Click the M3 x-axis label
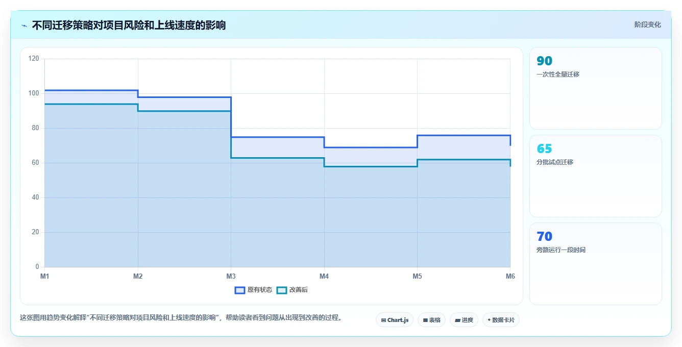This screenshot has width=682, height=347. point(231,276)
